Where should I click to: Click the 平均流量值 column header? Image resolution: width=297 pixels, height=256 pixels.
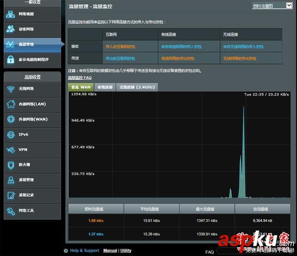point(151,209)
